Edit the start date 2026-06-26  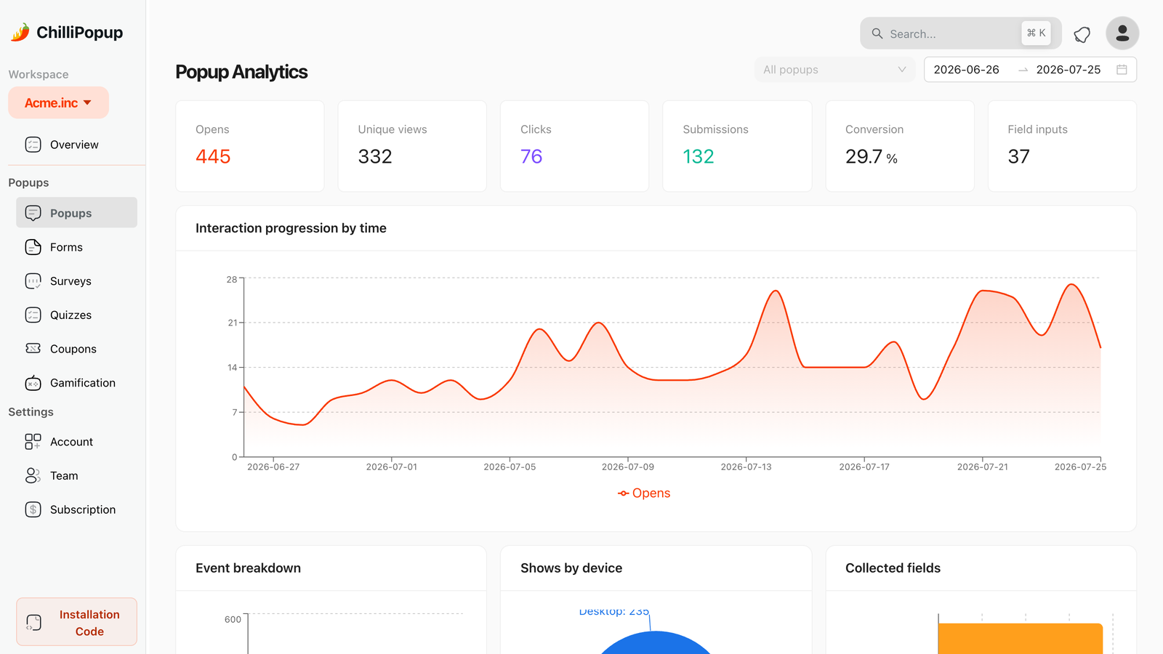coord(966,70)
